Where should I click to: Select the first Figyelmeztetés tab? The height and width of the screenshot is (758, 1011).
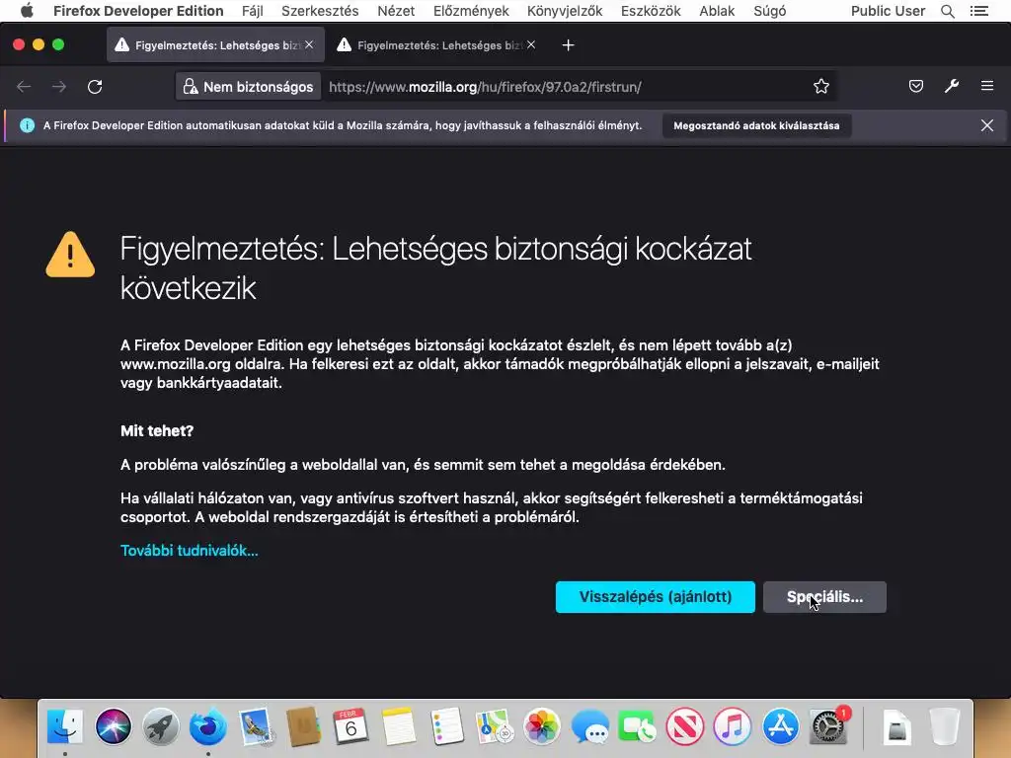point(215,45)
